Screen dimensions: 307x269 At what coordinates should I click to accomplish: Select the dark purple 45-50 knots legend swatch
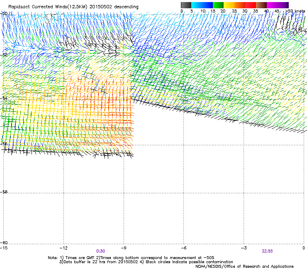(283, 5)
